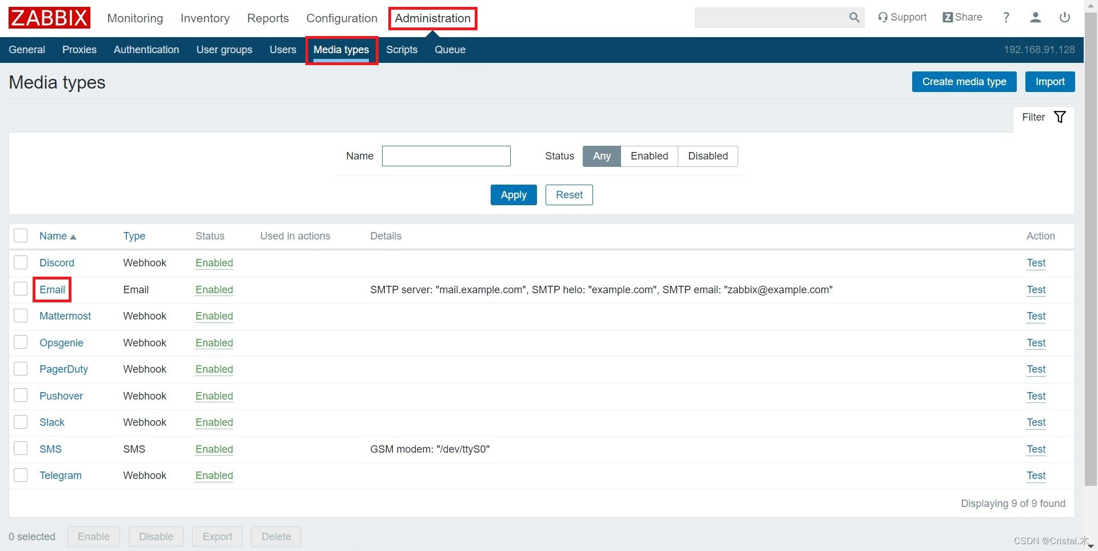The height and width of the screenshot is (551, 1098).
Task: Select the Any status filter
Action: tap(602, 156)
